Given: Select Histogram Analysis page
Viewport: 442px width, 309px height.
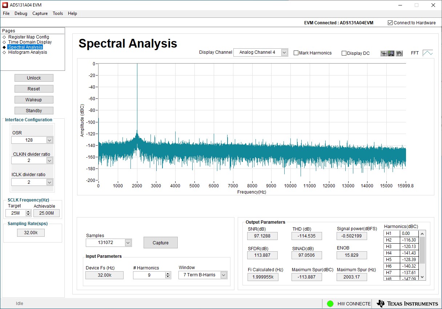Looking at the screenshot, I should click(28, 52).
